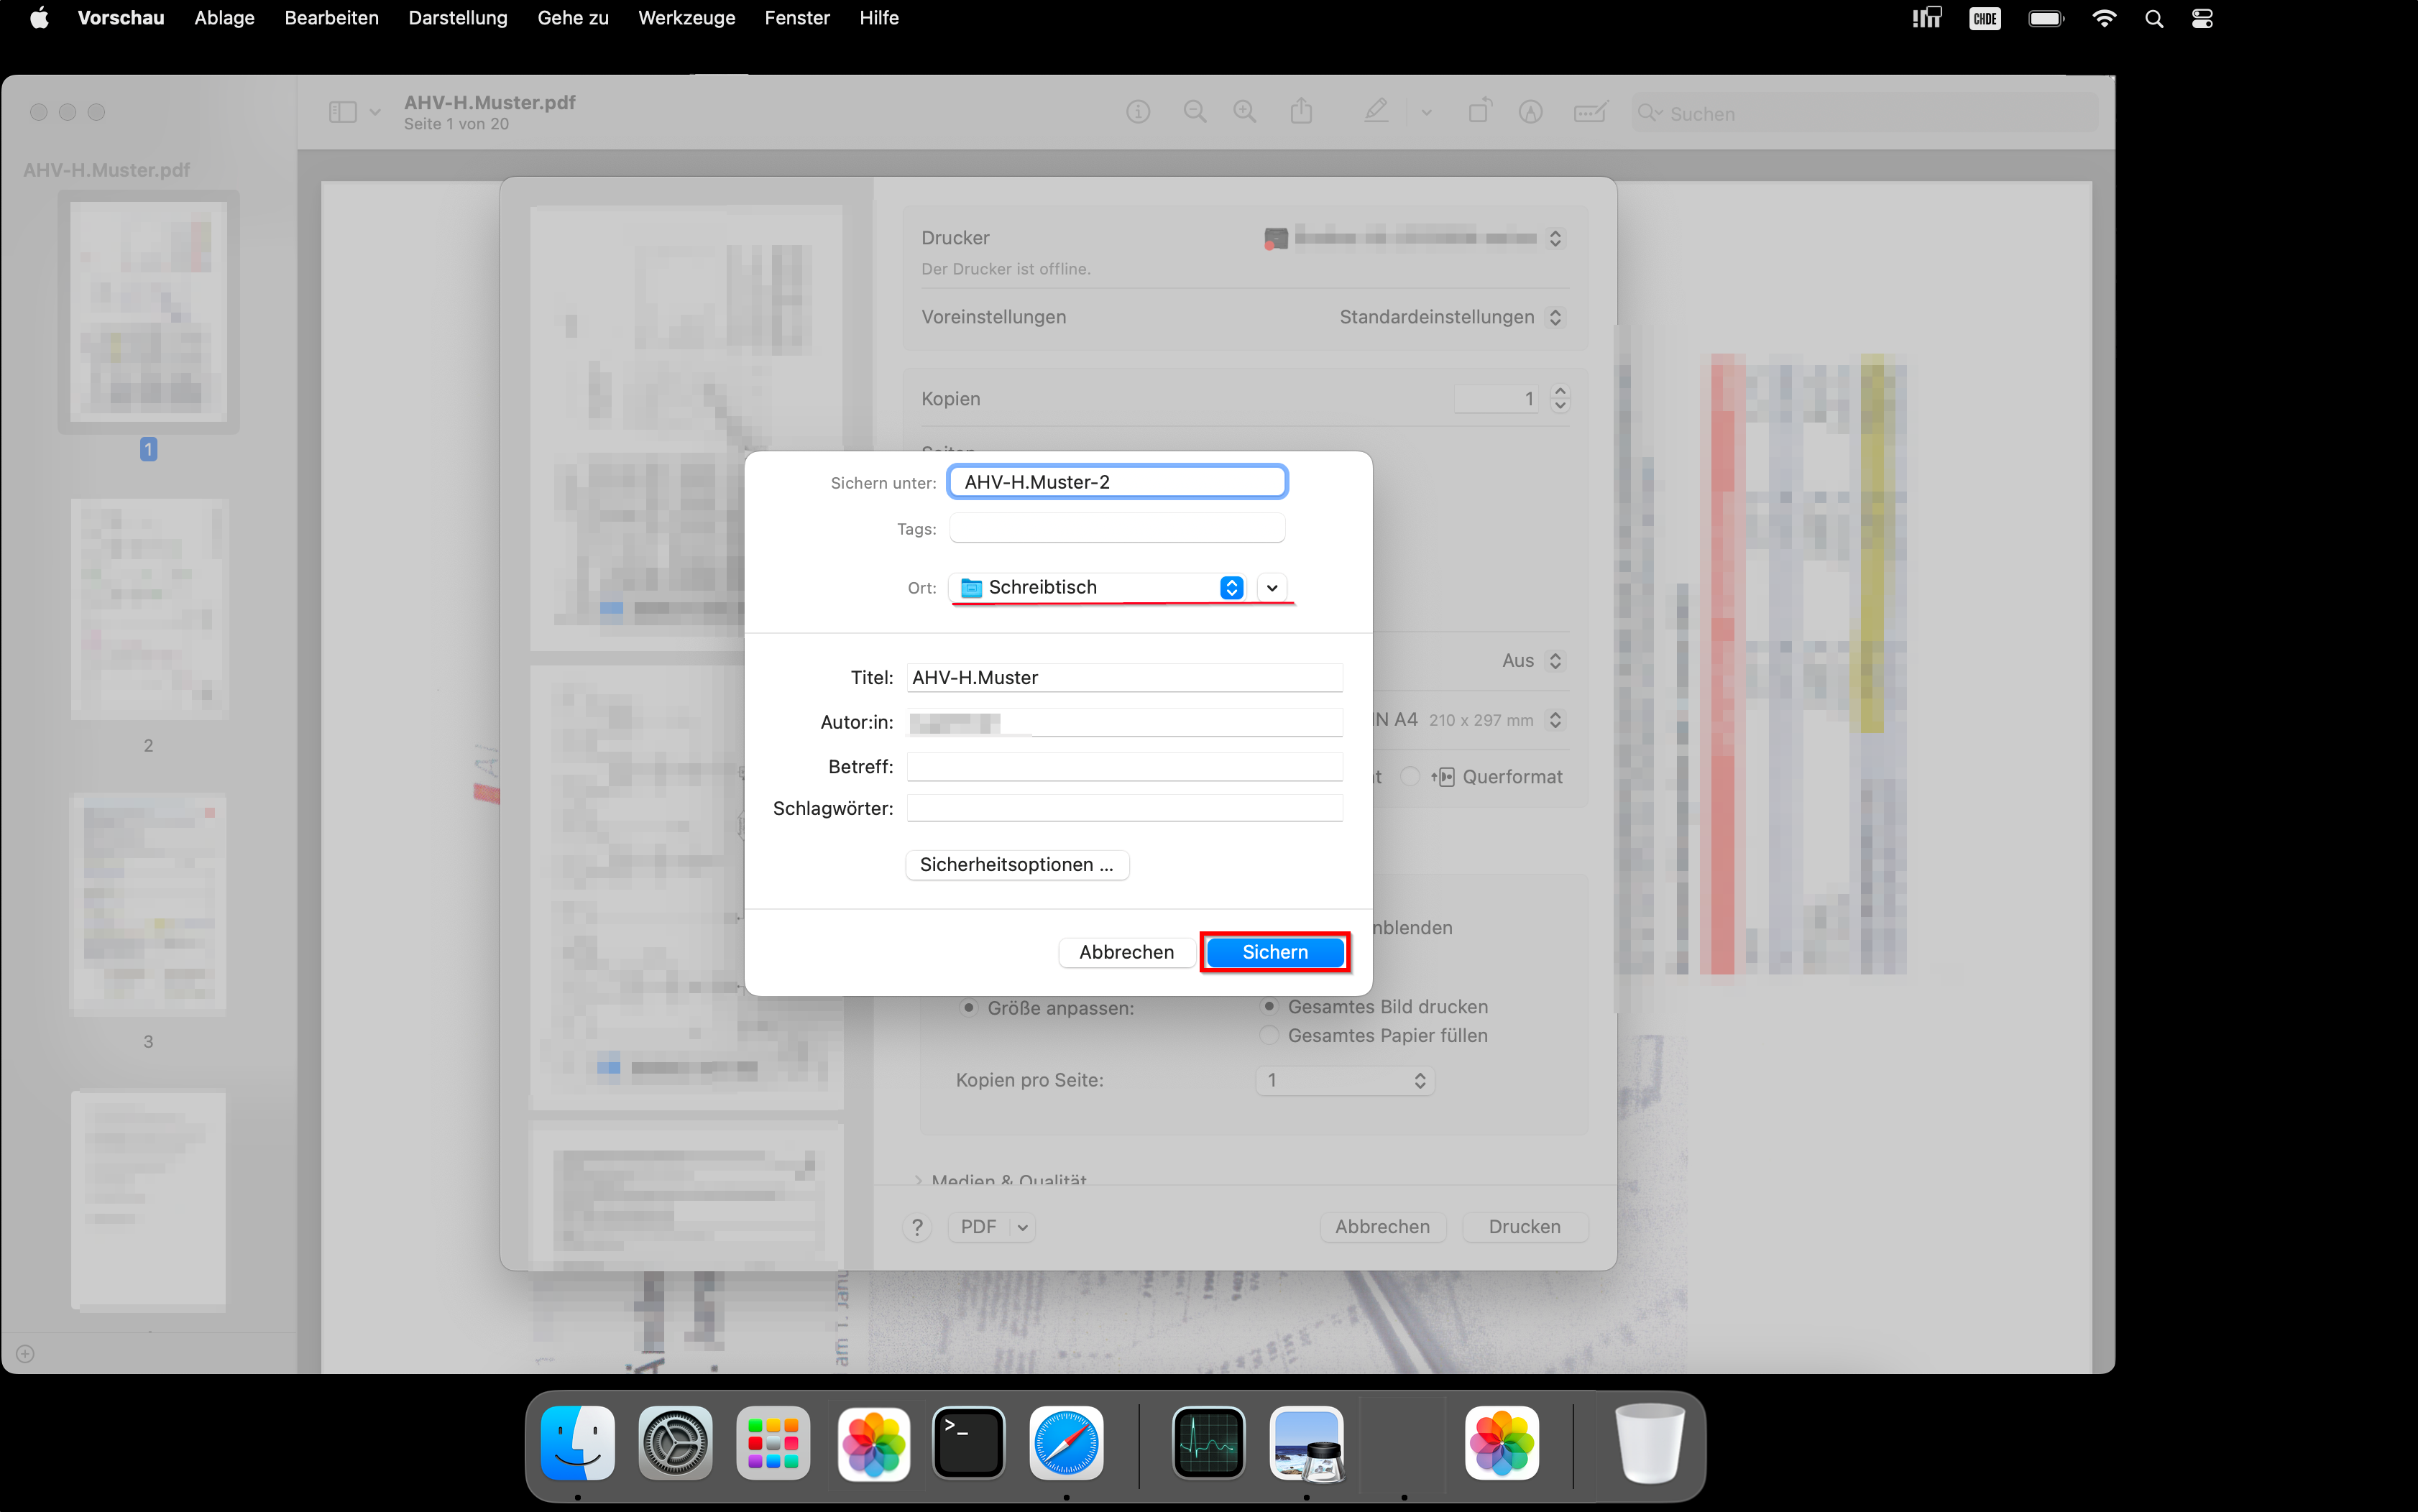Open Kopien pro Seite dropdown

1344,1080
